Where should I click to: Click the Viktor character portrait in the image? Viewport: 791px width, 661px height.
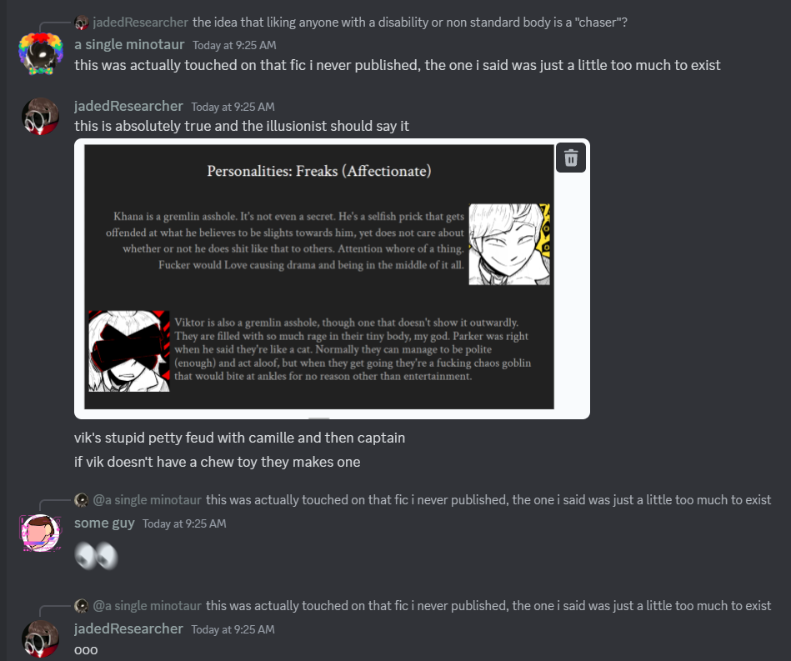[129, 351]
